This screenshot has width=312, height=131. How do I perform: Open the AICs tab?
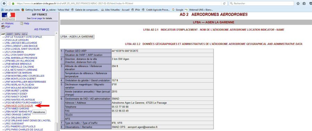pyautogui.click(x=25, y=34)
